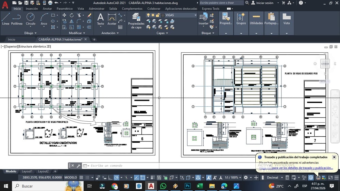
Task: Open the Express Tools ribbon tab
Action: (x=210, y=9)
